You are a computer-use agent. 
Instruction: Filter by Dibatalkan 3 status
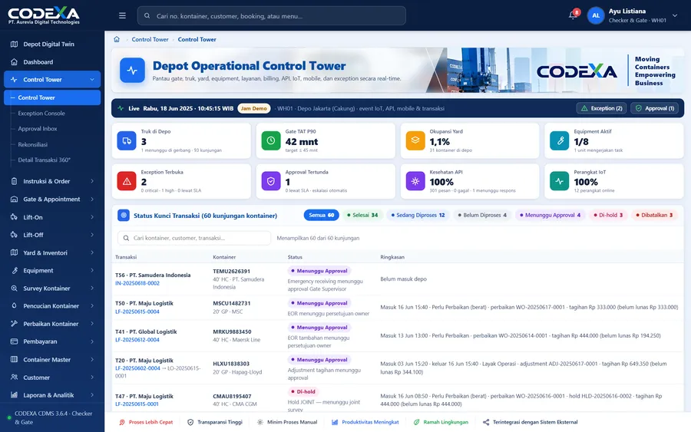pyautogui.click(x=654, y=215)
